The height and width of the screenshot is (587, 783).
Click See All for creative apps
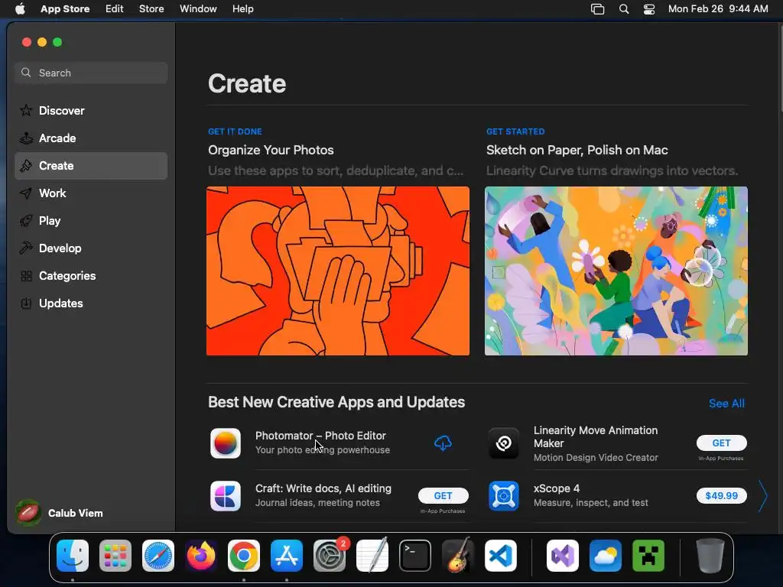pyautogui.click(x=726, y=404)
